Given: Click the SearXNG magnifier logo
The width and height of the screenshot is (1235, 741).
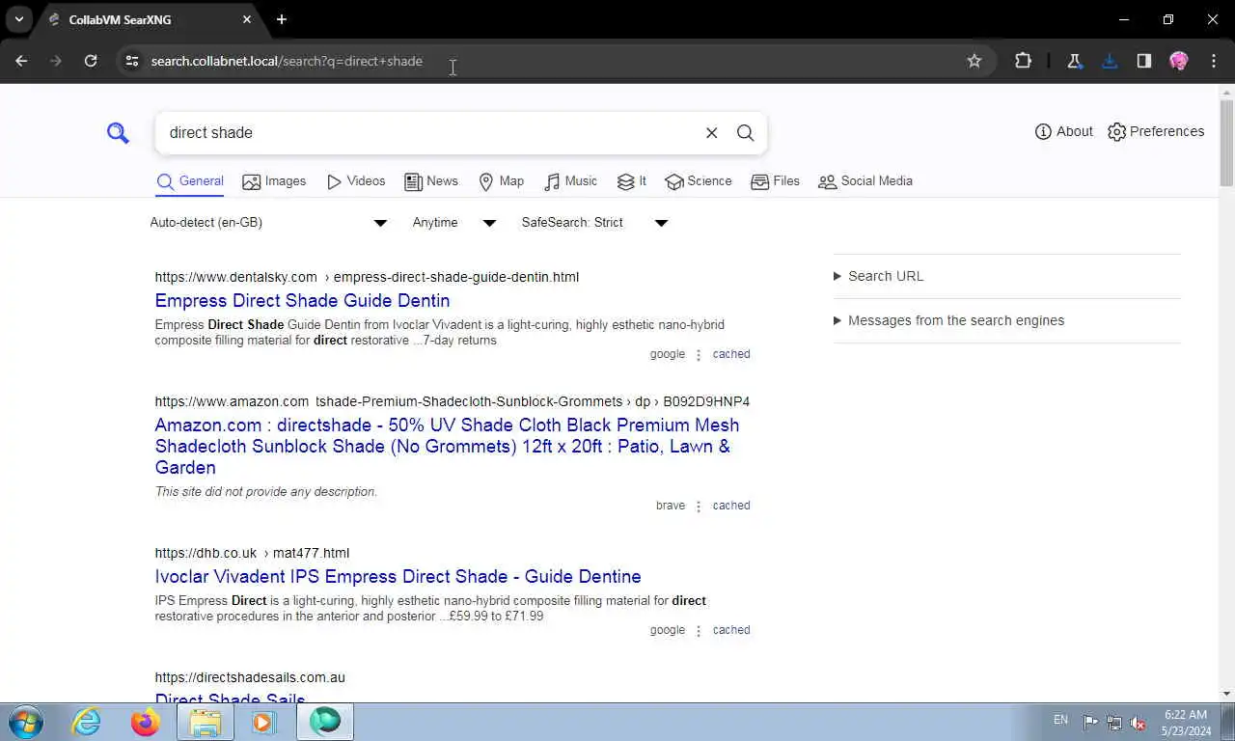Looking at the screenshot, I should click(118, 133).
